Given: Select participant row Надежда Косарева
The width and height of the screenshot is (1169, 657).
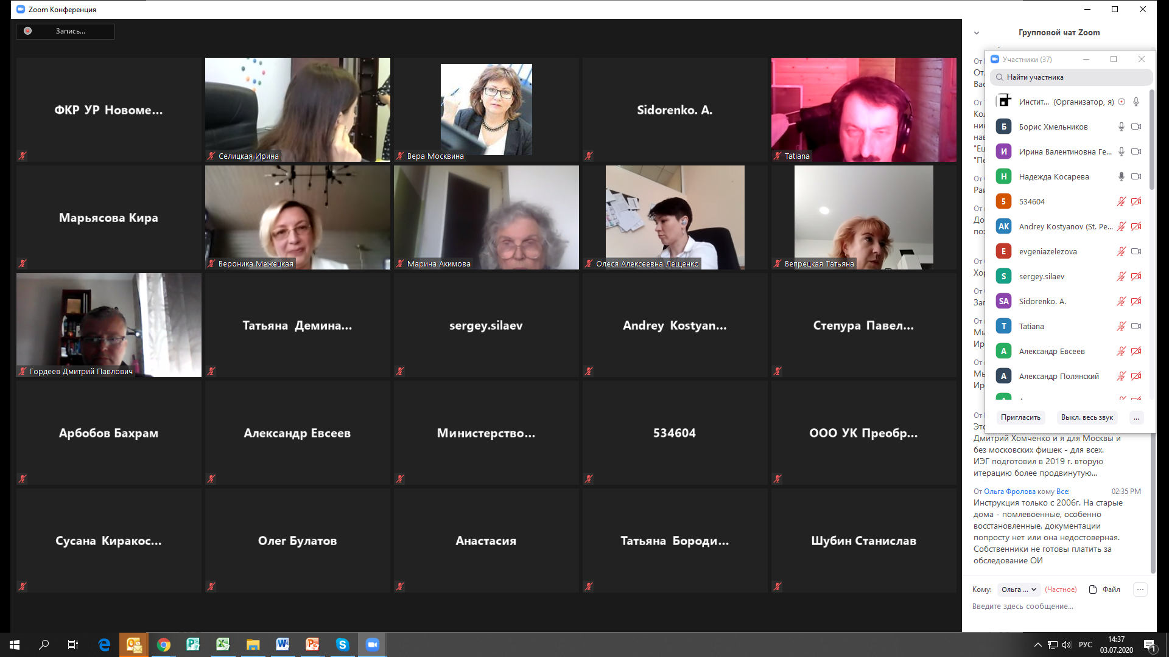Looking at the screenshot, I should (1069, 176).
